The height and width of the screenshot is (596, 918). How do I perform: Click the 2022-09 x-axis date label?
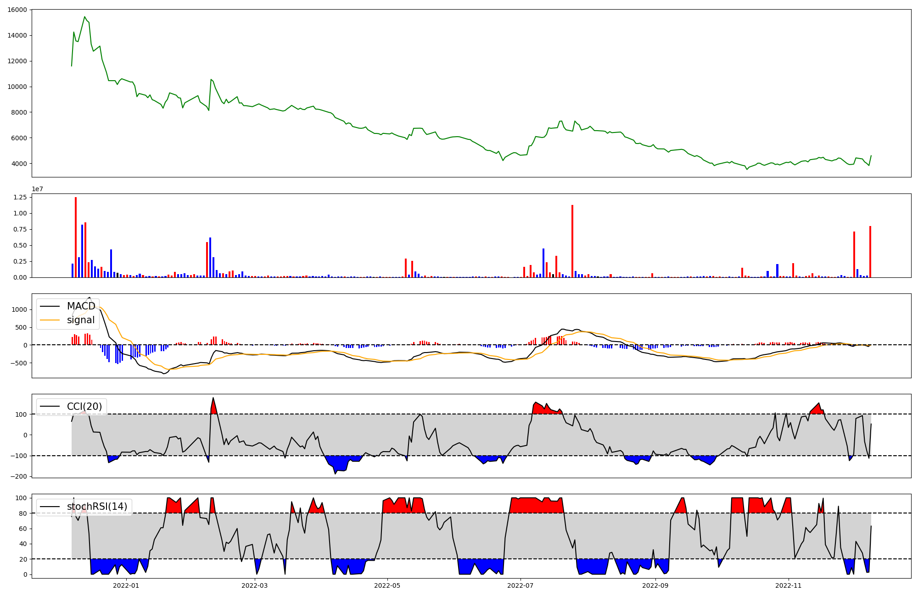tap(655, 585)
